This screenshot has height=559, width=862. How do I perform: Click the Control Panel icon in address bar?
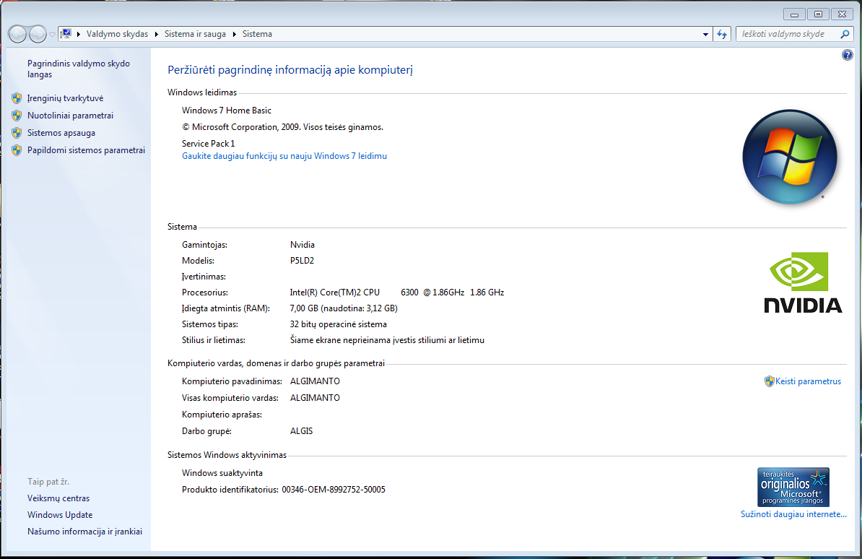pyautogui.click(x=66, y=33)
